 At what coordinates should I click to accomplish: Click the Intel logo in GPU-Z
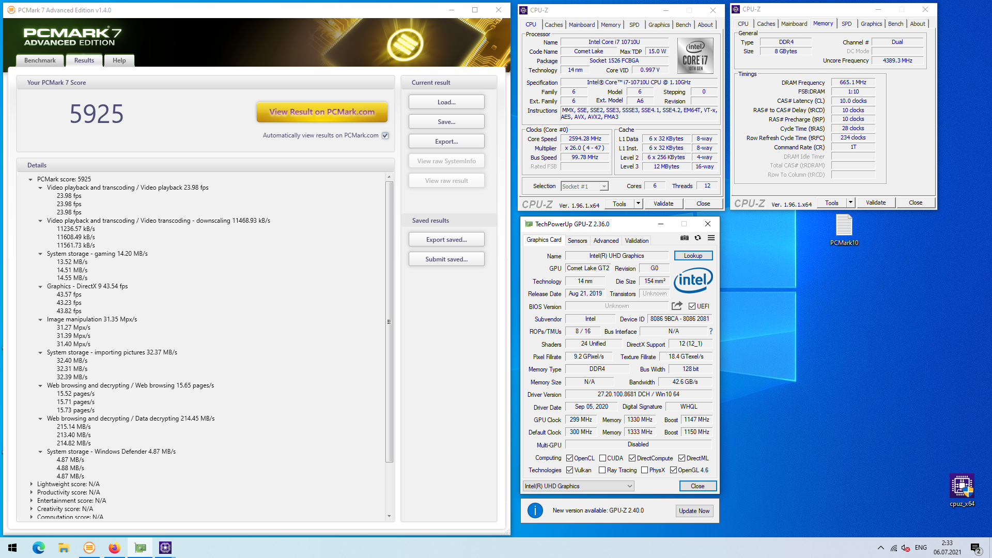(693, 280)
